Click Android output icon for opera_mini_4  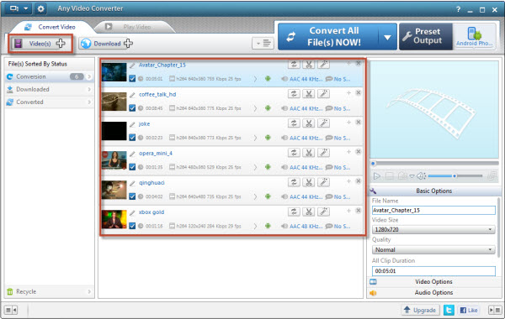point(268,167)
